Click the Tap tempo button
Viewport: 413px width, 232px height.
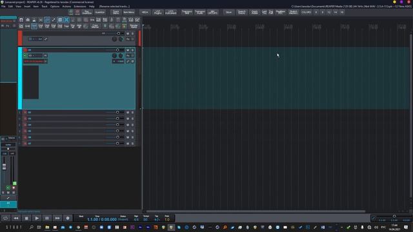pos(157,219)
